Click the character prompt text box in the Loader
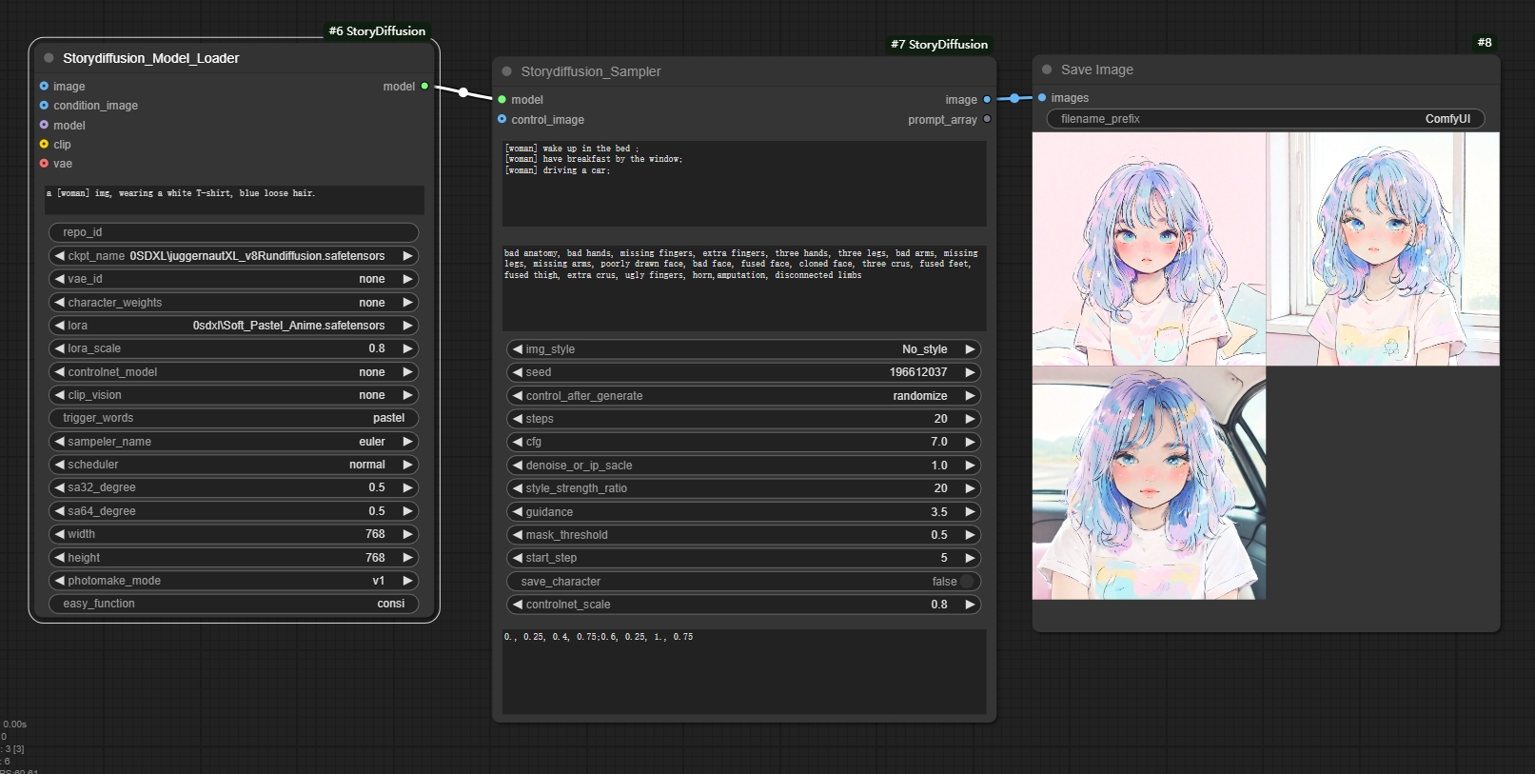This screenshot has width=1535, height=774. pos(234,200)
